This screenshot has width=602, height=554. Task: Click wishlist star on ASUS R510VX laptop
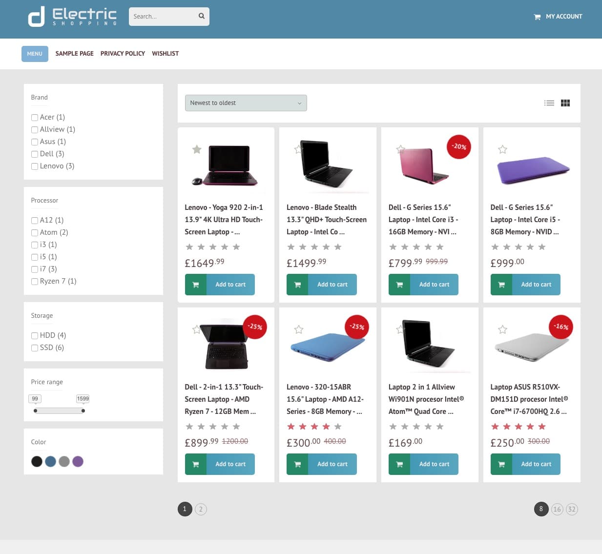[502, 329]
